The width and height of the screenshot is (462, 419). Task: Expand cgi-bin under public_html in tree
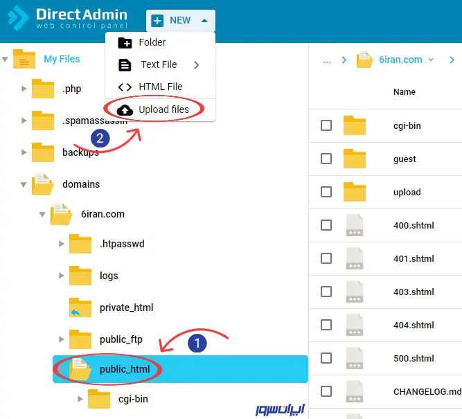[80, 399]
